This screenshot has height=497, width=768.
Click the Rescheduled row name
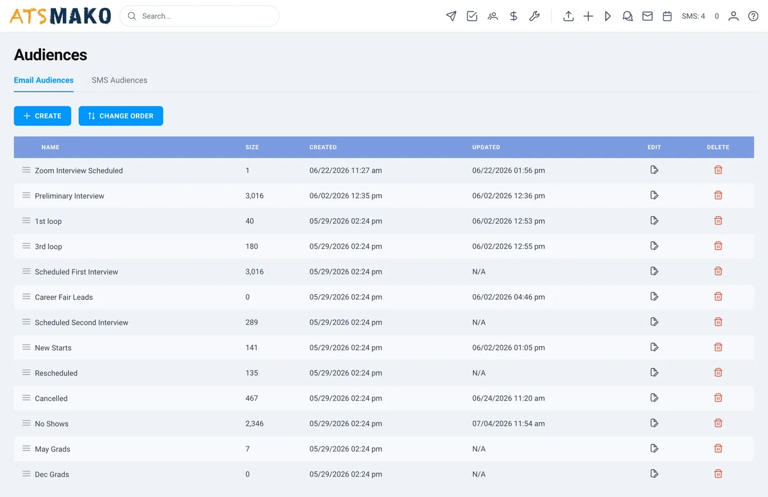(x=56, y=373)
